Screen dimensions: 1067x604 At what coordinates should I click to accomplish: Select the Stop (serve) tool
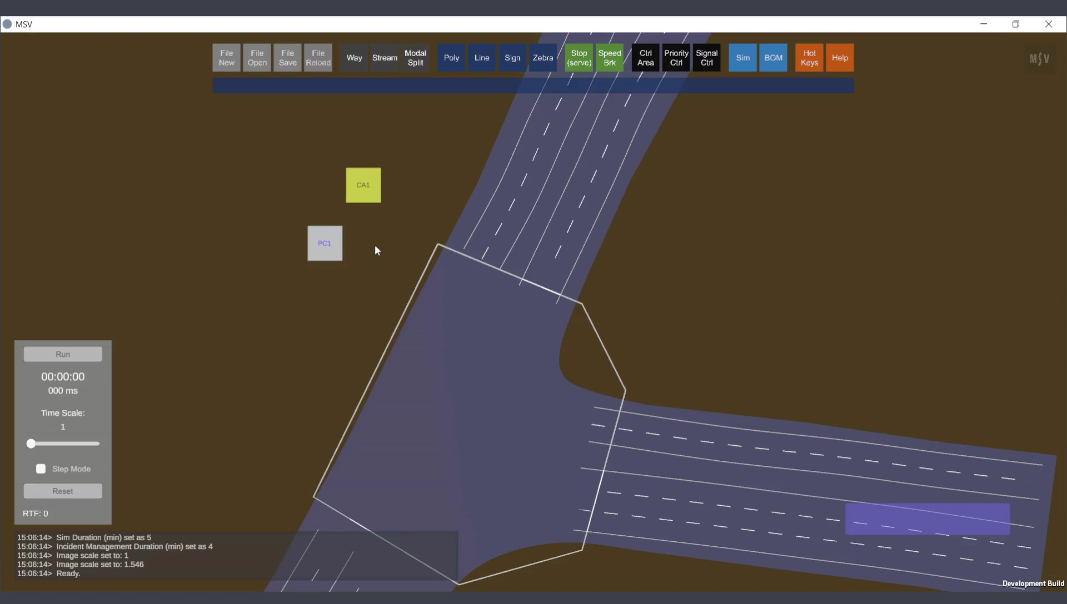click(x=579, y=58)
